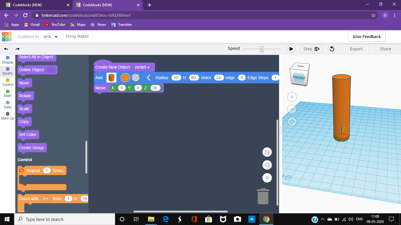Select the cylinder shape thumbnail in the Add block
Viewport: 401px width, 225px height.
tap(112, 77)
